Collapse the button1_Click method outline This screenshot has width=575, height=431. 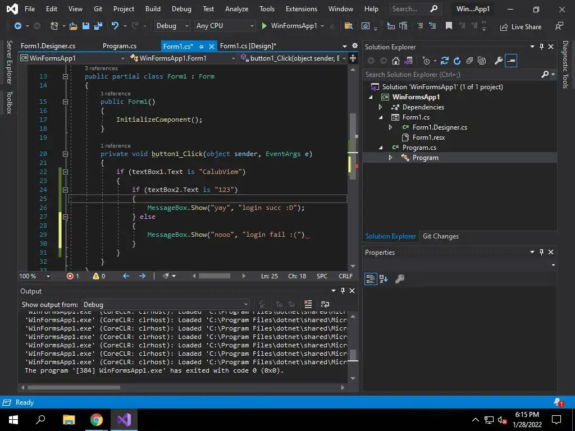click(65, 154)
